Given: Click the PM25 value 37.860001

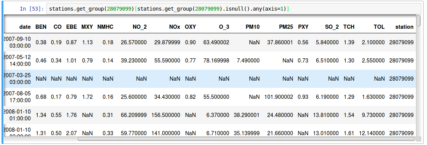Looking at the screenshot, I should [280, 42].
